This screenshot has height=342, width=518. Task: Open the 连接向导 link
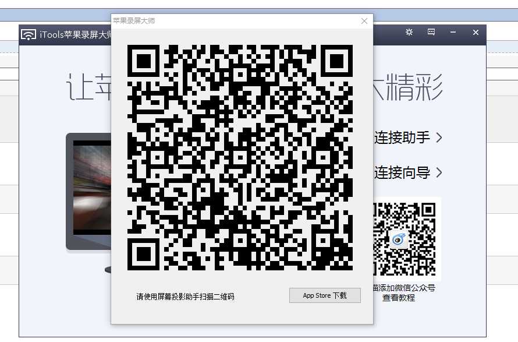[402, 172]
